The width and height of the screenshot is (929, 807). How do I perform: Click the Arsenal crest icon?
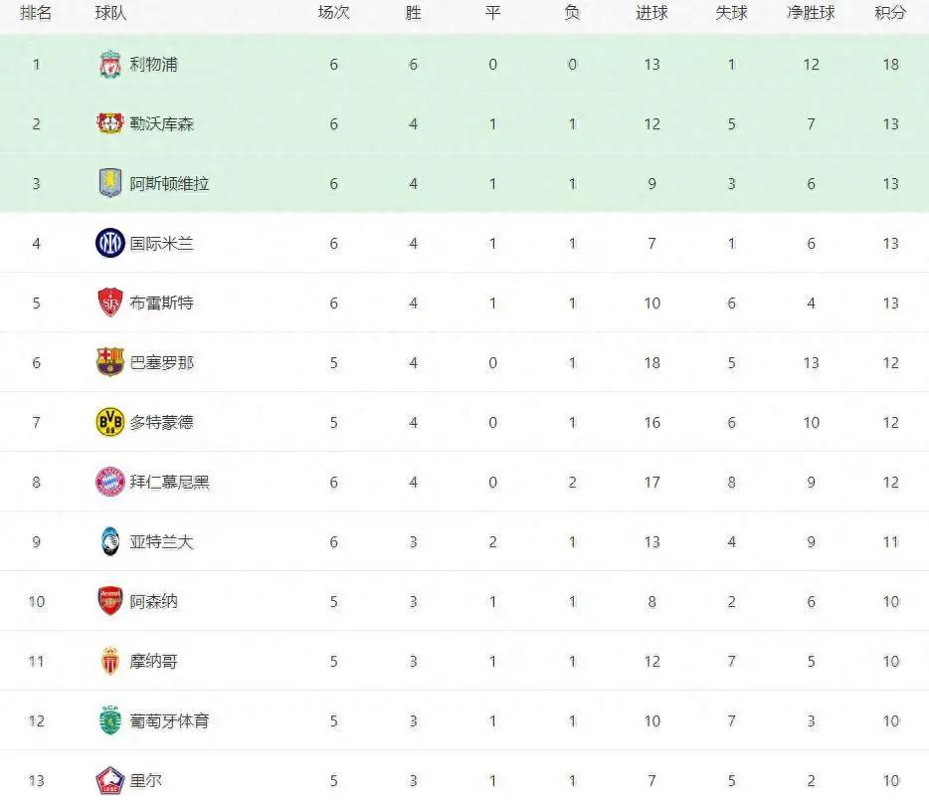(110, 601)
